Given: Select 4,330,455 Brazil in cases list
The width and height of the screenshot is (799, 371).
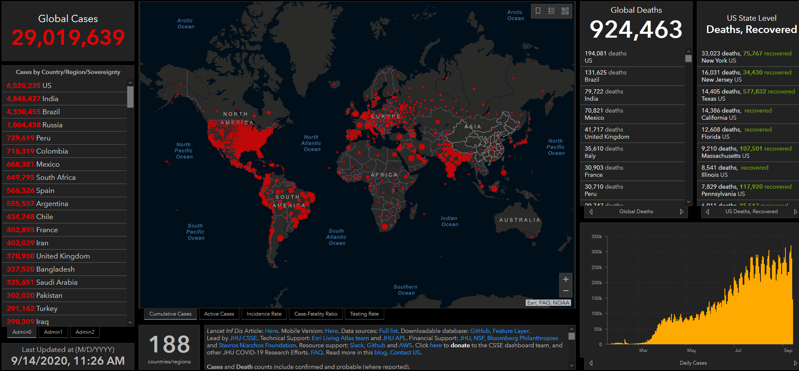Looking at the screenshot, I should pos(64,112).
